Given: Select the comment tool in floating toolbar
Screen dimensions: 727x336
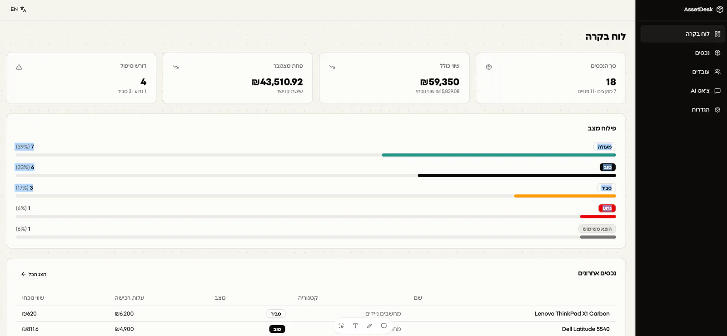Looking at the screenshot, I should tap(384, 326).
